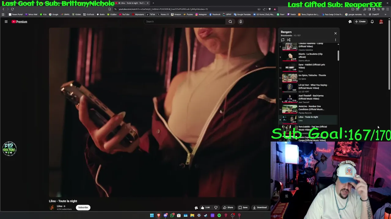Open the Lilou channel avatar

52,207
